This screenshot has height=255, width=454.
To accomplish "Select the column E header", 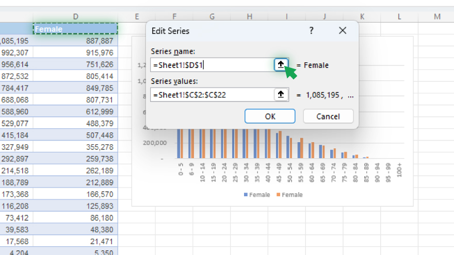I will tap(137, 17).
